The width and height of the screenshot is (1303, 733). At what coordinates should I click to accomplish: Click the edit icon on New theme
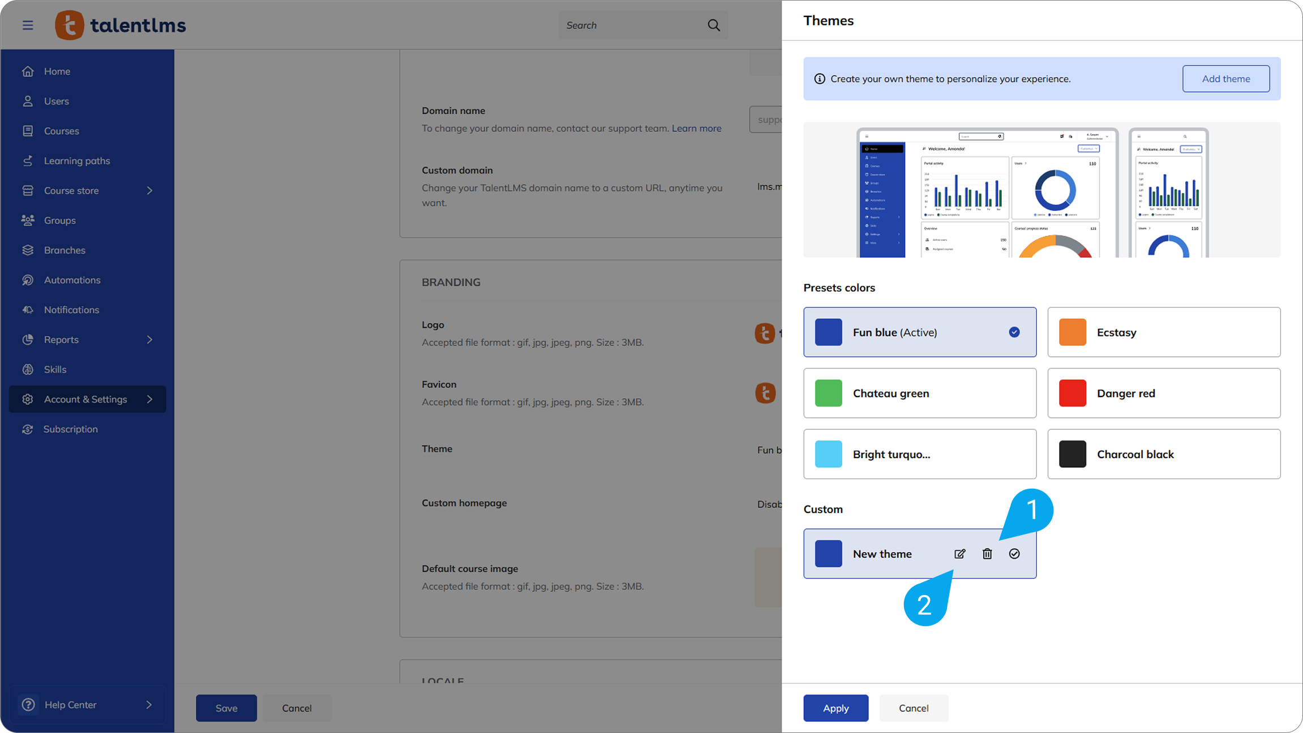pyautogui.click(x=959, y=554)
